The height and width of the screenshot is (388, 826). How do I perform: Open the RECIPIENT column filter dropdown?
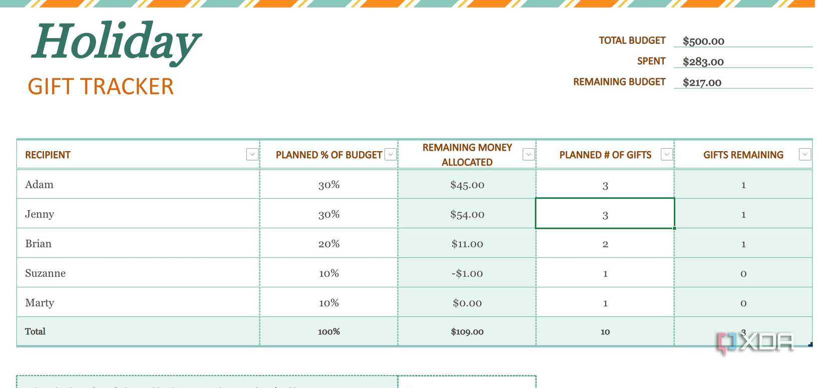(252, 154)
